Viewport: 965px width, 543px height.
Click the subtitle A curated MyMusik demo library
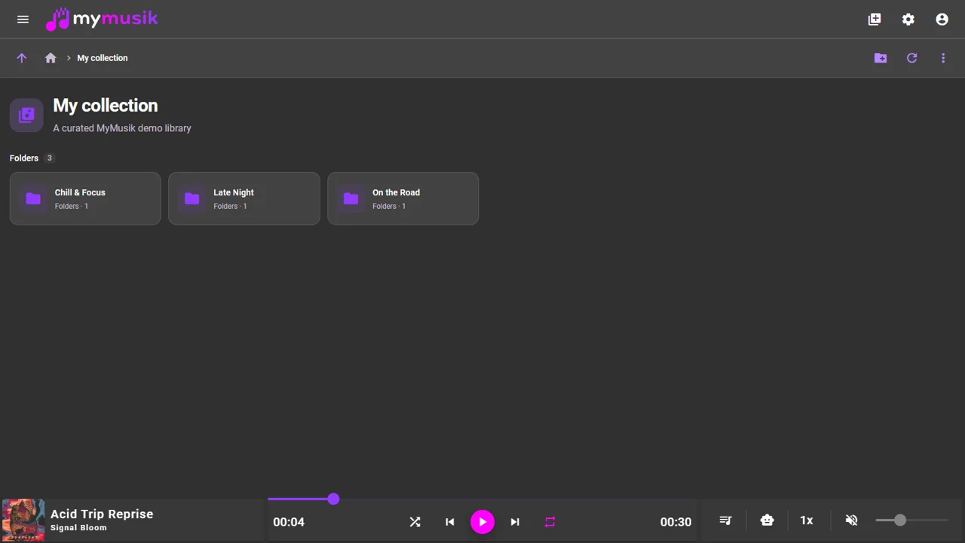pyautogui.click(x=122, y=128)
